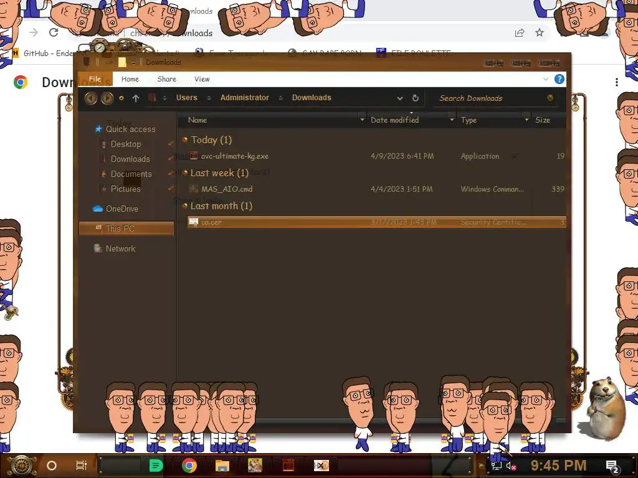Go forward with the Explorer forward arrow
This screenshot has height=478, width=638.
pyautogui.click(x=107, y=98)
